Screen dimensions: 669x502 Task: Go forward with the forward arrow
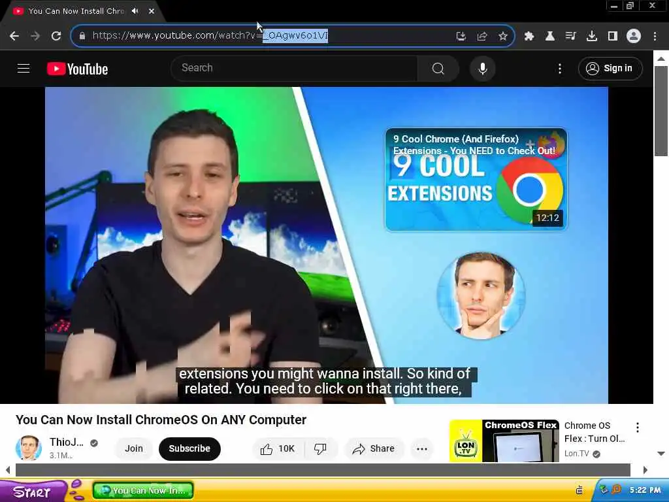pos(35,36)
